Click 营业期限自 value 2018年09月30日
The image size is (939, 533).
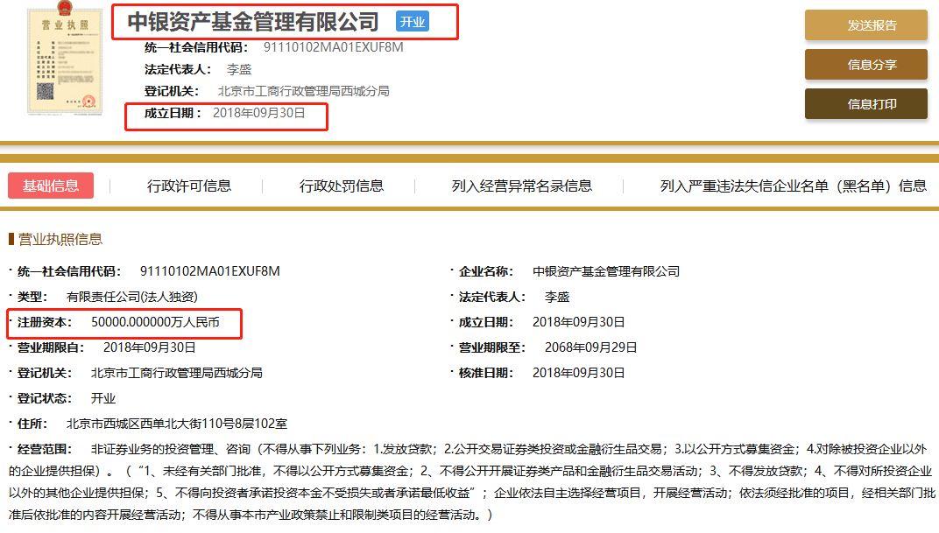pos(149,347)
